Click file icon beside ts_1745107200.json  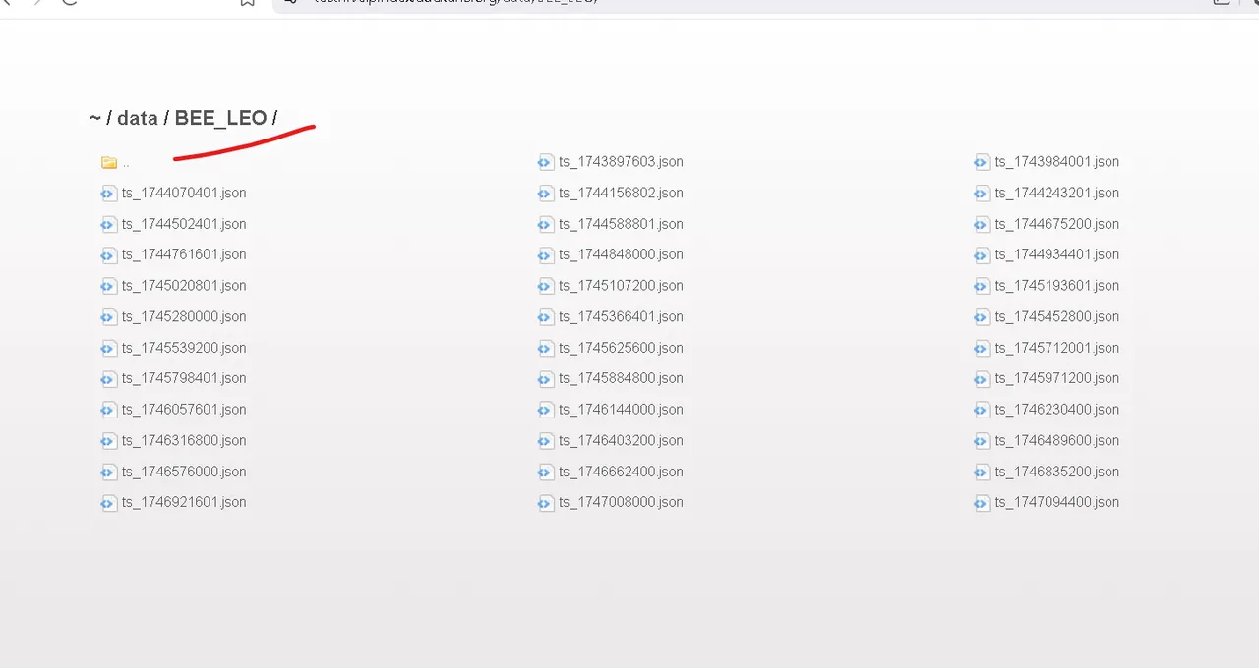point(545,287)
